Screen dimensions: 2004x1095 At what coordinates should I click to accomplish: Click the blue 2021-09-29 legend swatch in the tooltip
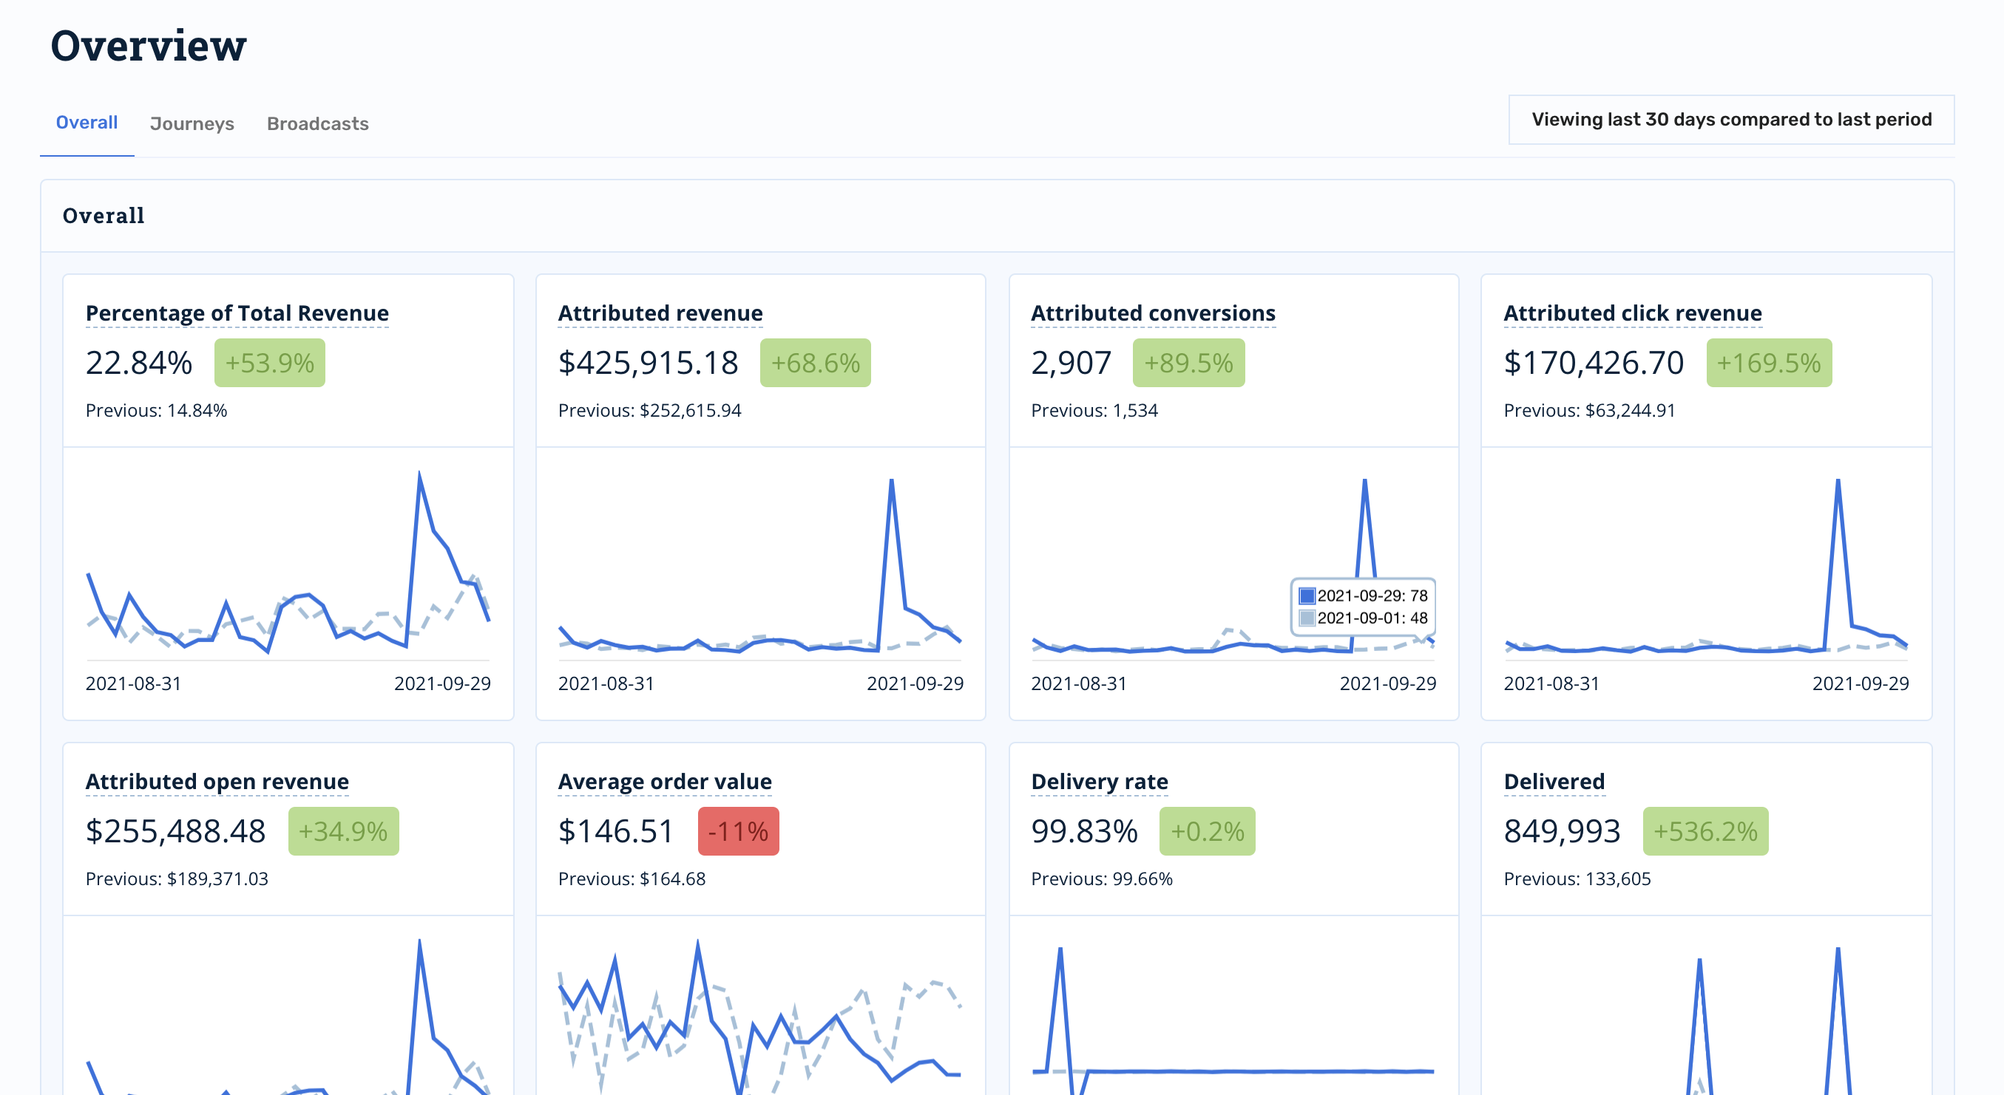click(x=1307, y=596)
